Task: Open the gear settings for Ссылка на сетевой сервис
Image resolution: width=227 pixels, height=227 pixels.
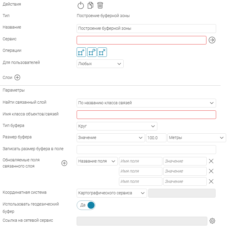Action: [212, 221]
